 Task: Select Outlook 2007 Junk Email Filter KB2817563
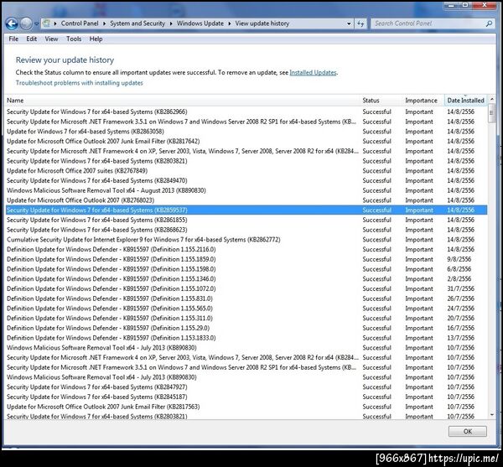246,407
